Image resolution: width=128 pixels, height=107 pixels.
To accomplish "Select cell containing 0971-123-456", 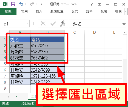I will click(x=48, y=76).
